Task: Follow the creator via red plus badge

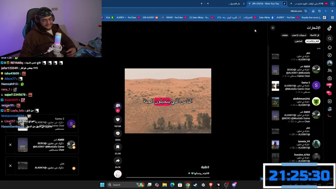Action: [x=118, y=111]
